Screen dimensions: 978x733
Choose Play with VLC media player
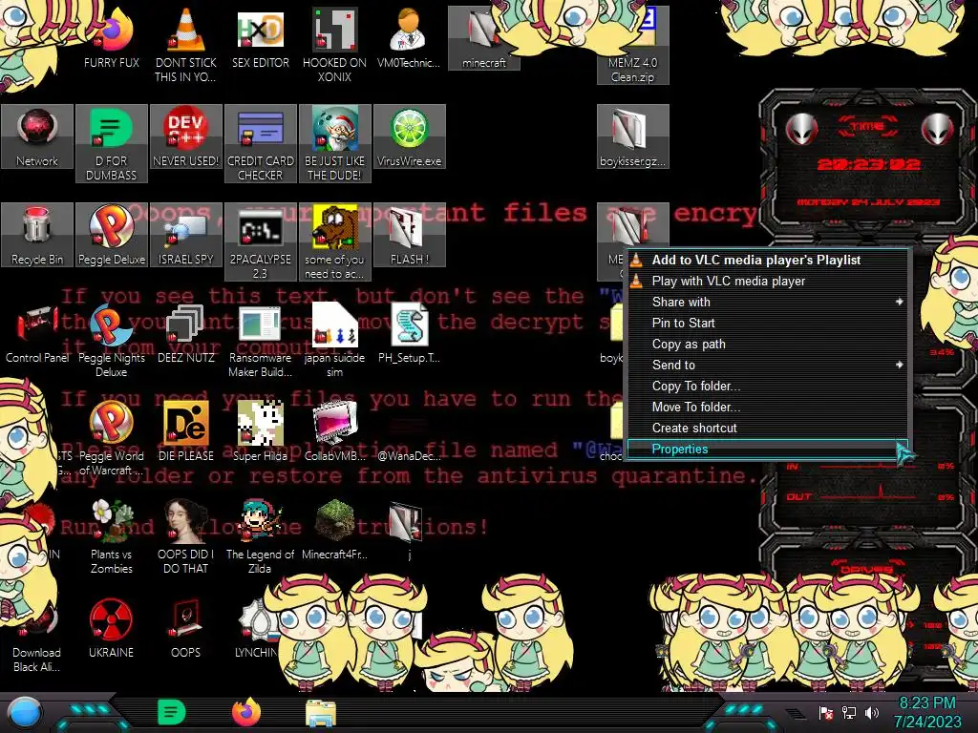767,282
